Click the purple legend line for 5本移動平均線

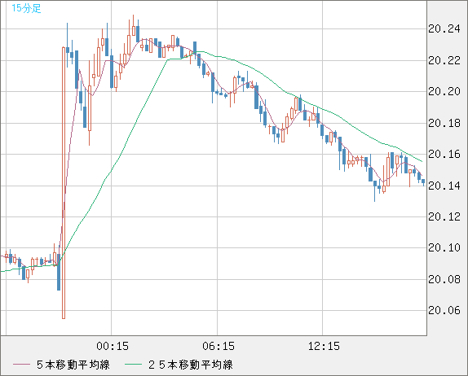(x=21, y=365)
